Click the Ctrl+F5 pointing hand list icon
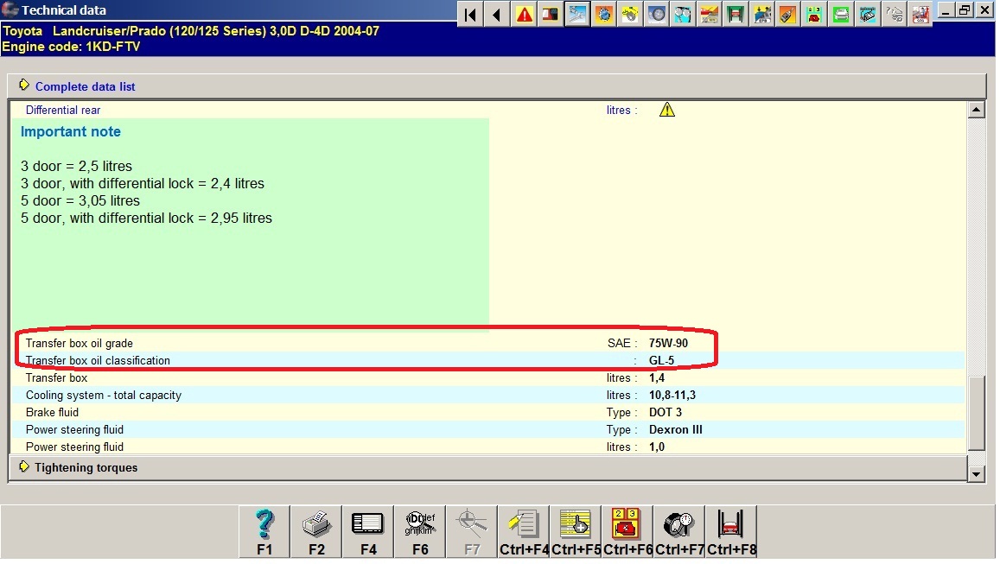 (576, 530)
